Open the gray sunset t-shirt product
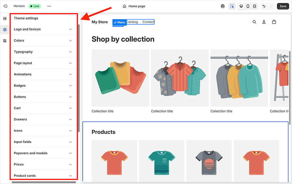The height and width of the screenshot is (184, 292). [x=209, y=161]
